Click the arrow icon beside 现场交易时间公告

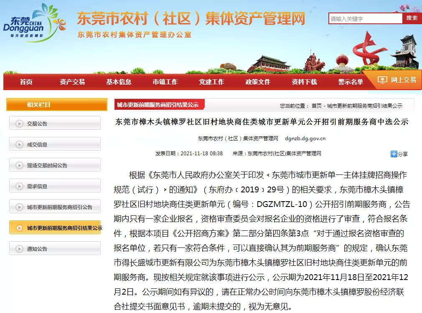[x=19, y=165]
